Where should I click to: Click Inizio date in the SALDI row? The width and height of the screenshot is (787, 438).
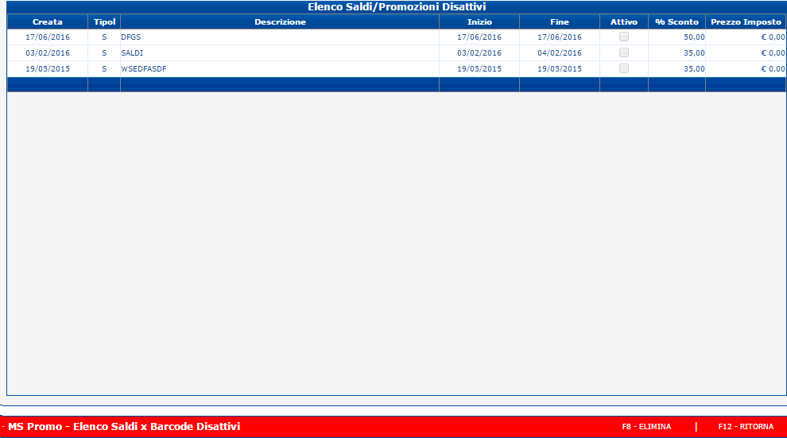[x=479, y=52]
